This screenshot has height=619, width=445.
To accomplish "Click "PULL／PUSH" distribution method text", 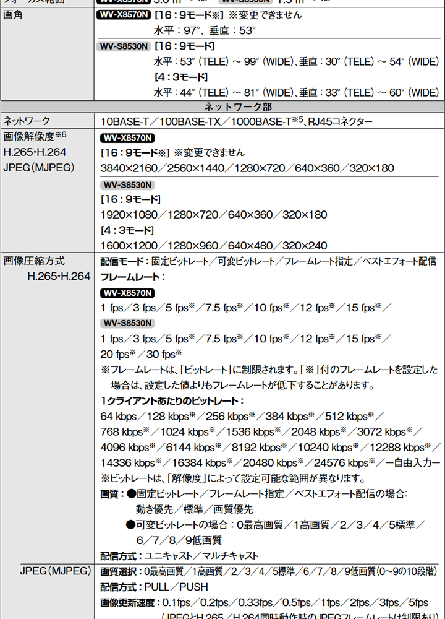I will 176,587.
